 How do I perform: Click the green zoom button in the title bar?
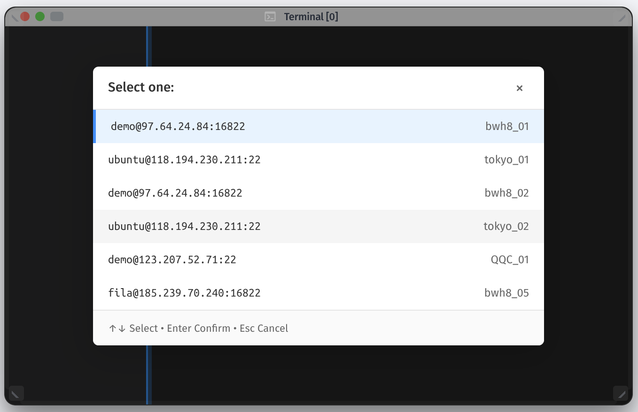[40, 16]
